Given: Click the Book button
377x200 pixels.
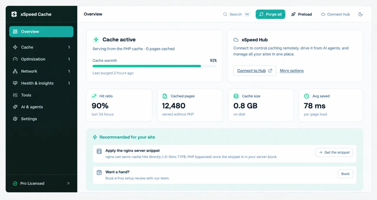Looking at the screenshot, I should [345, 174].
